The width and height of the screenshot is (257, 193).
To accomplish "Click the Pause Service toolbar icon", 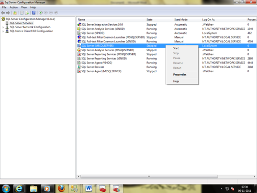I will coord(46,13).
